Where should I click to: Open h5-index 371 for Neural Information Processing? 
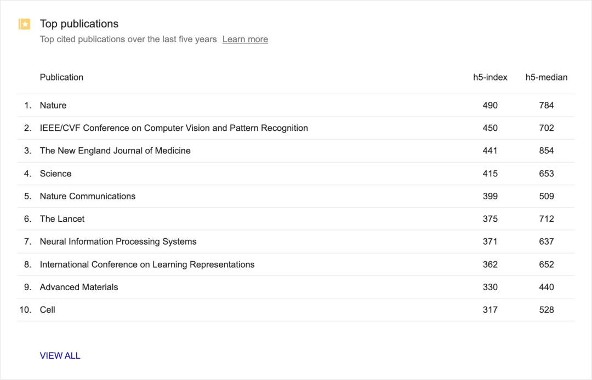click(x=490, y=241)
